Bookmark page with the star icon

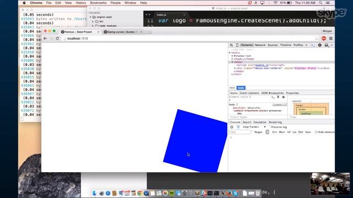317,38
